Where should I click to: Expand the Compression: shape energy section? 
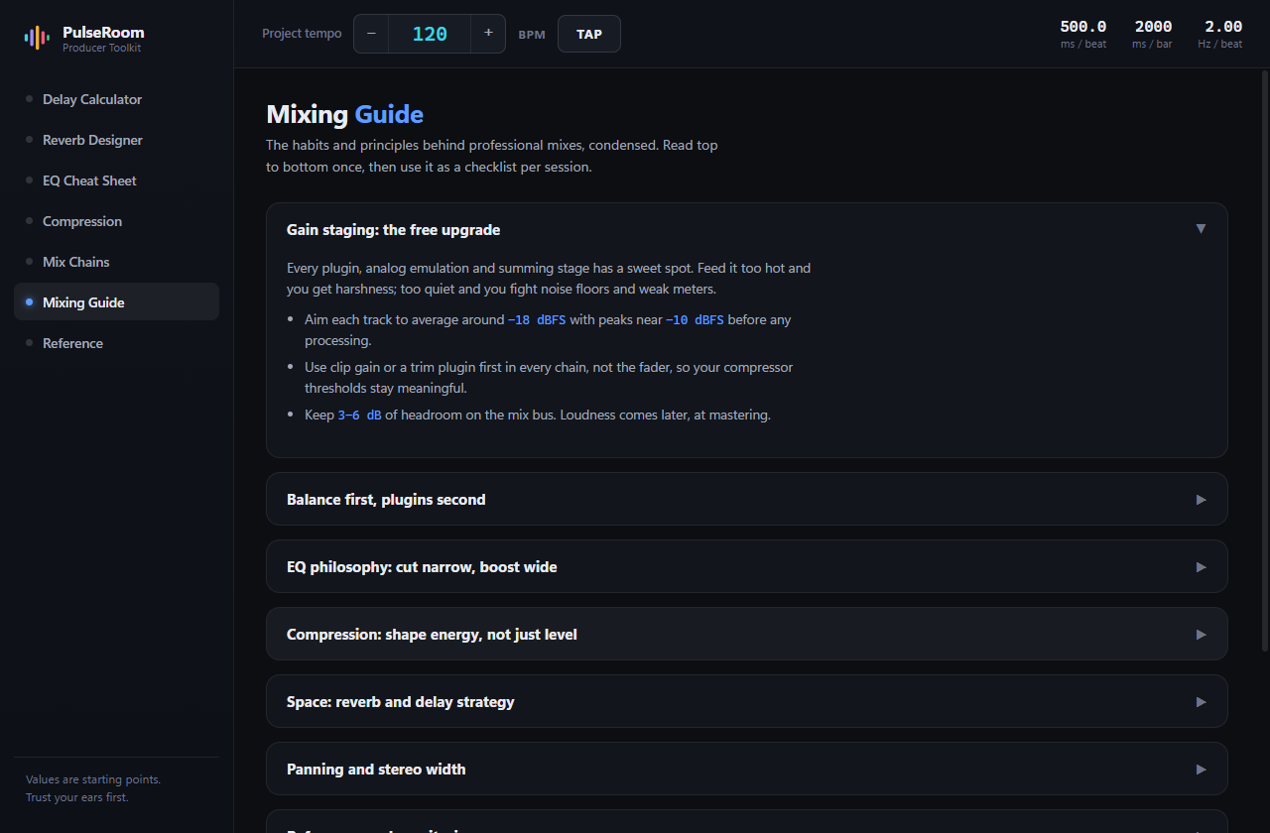tap(746, 634)
